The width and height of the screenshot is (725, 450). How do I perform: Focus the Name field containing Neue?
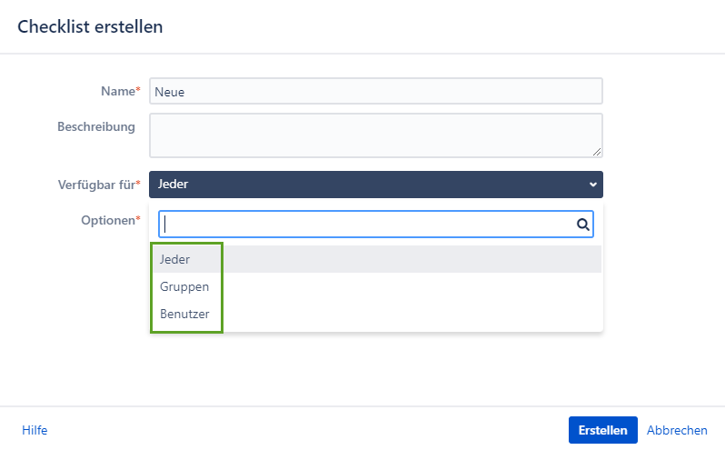coord(375,91)
